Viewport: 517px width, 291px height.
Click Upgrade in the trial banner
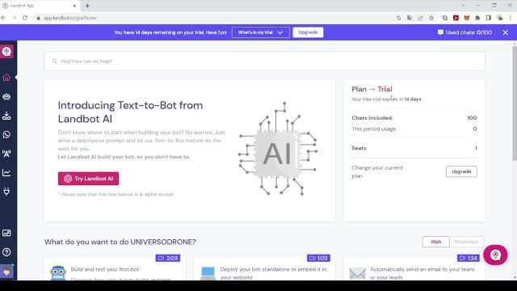[308, 32]
